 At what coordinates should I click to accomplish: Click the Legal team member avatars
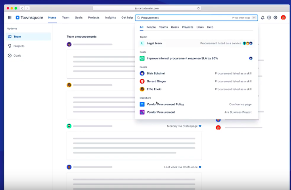[247, 43]
